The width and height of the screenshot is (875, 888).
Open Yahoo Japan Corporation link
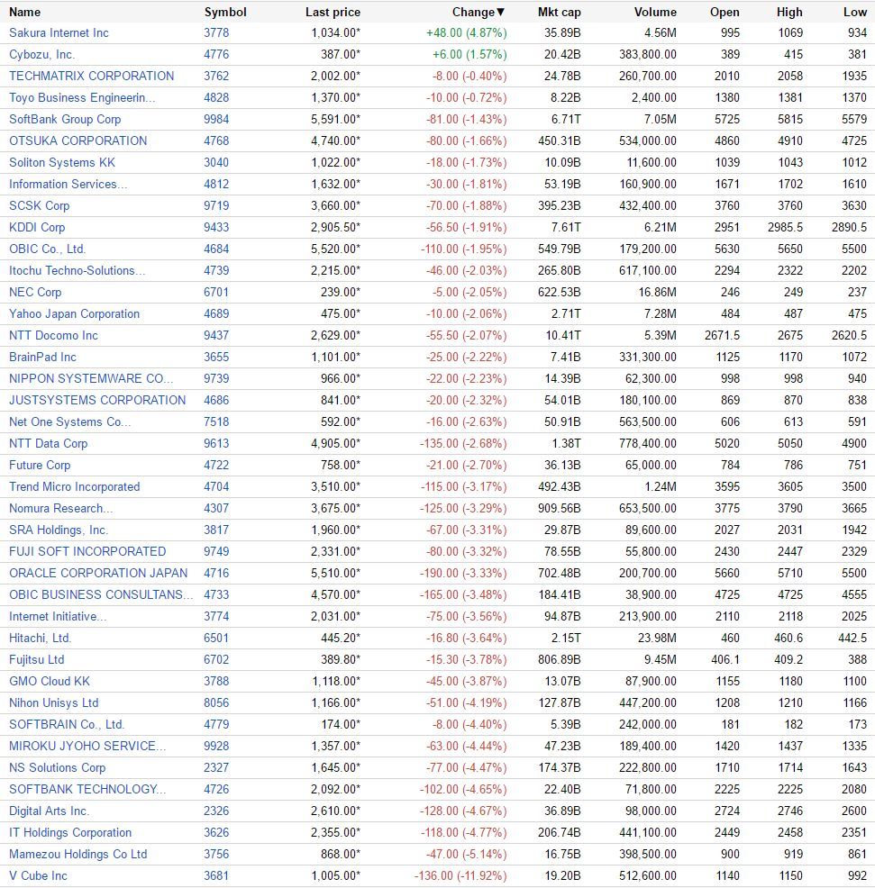74,313
